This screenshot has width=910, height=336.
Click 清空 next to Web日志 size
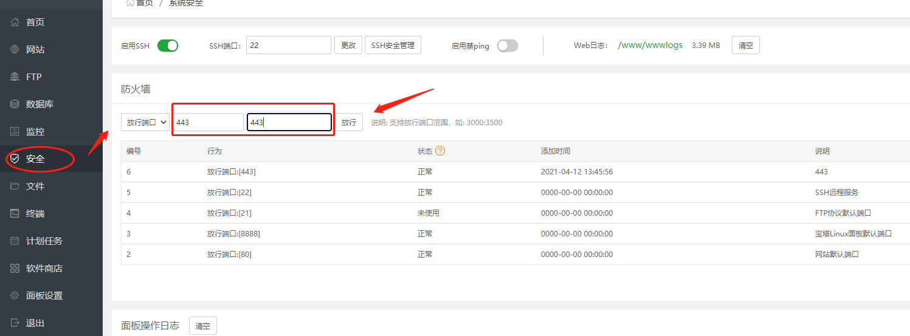(746, 45)
